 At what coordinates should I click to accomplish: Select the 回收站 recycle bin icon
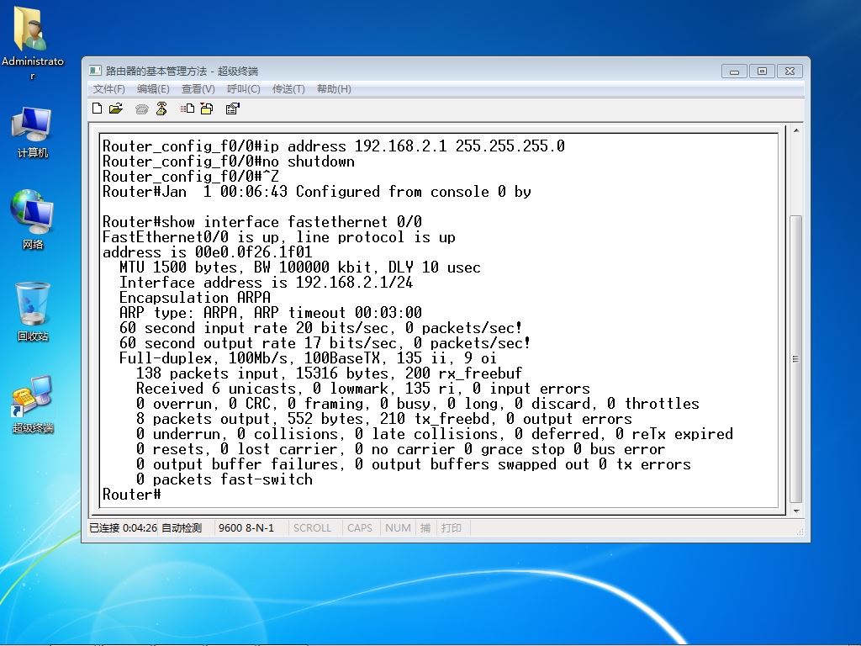pos(33,312)
